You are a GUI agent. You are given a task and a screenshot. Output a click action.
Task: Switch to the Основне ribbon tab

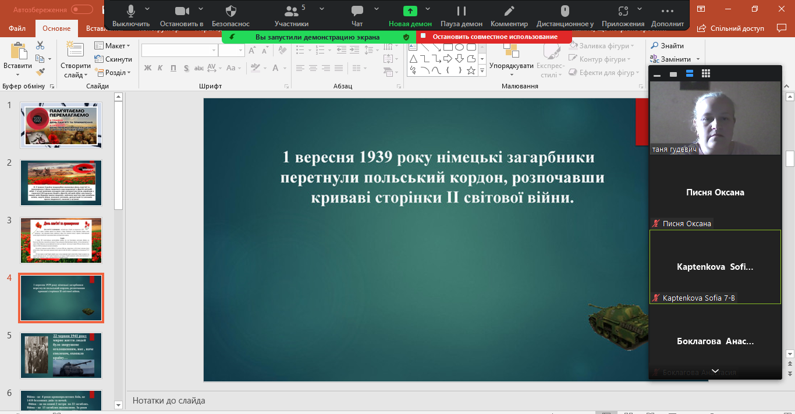coord(56,28)
